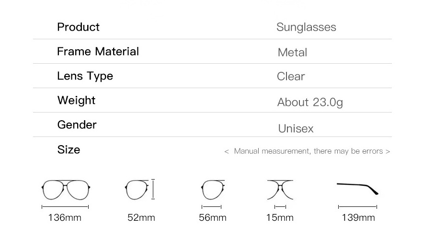435x250 pixels.
Task: Select the Size row label
Action: click(x=69, y=149)
